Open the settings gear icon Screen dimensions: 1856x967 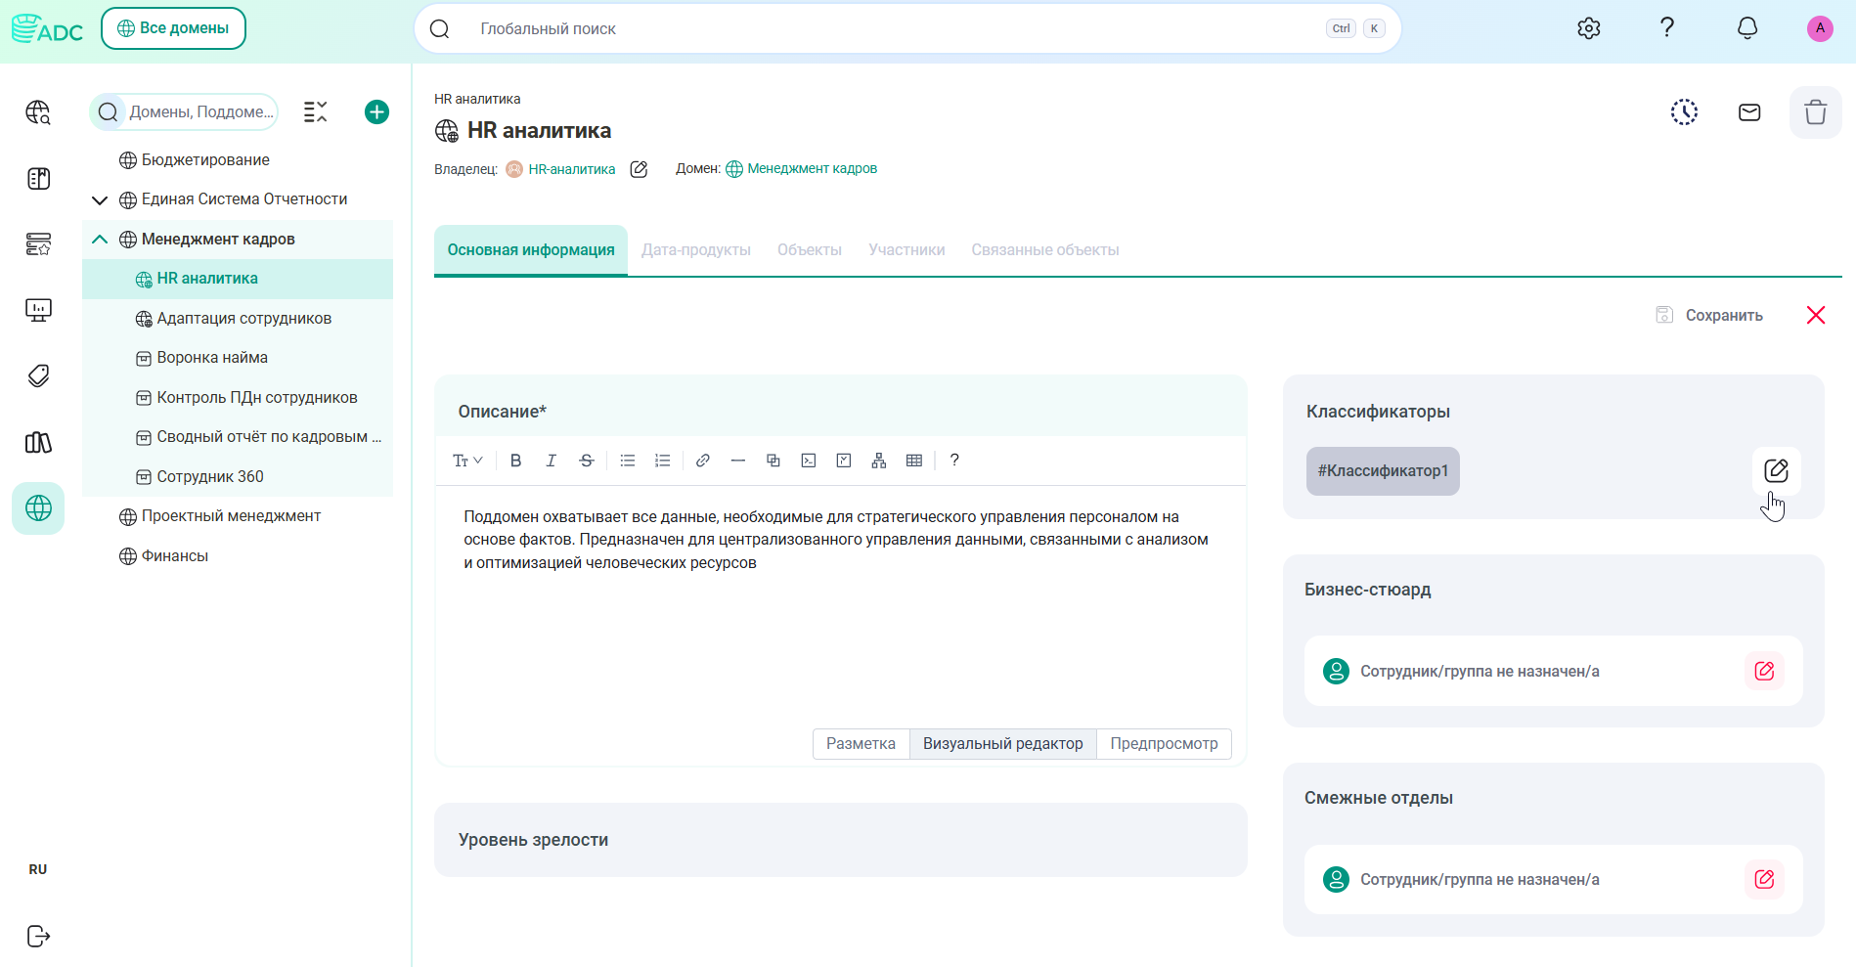1589,28
